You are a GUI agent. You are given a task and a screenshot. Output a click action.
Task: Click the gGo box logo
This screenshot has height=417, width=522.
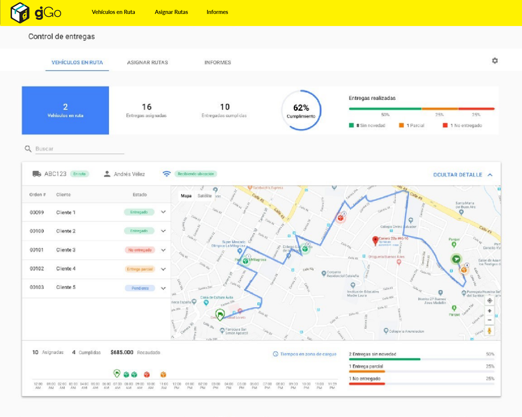pos(20,13)
